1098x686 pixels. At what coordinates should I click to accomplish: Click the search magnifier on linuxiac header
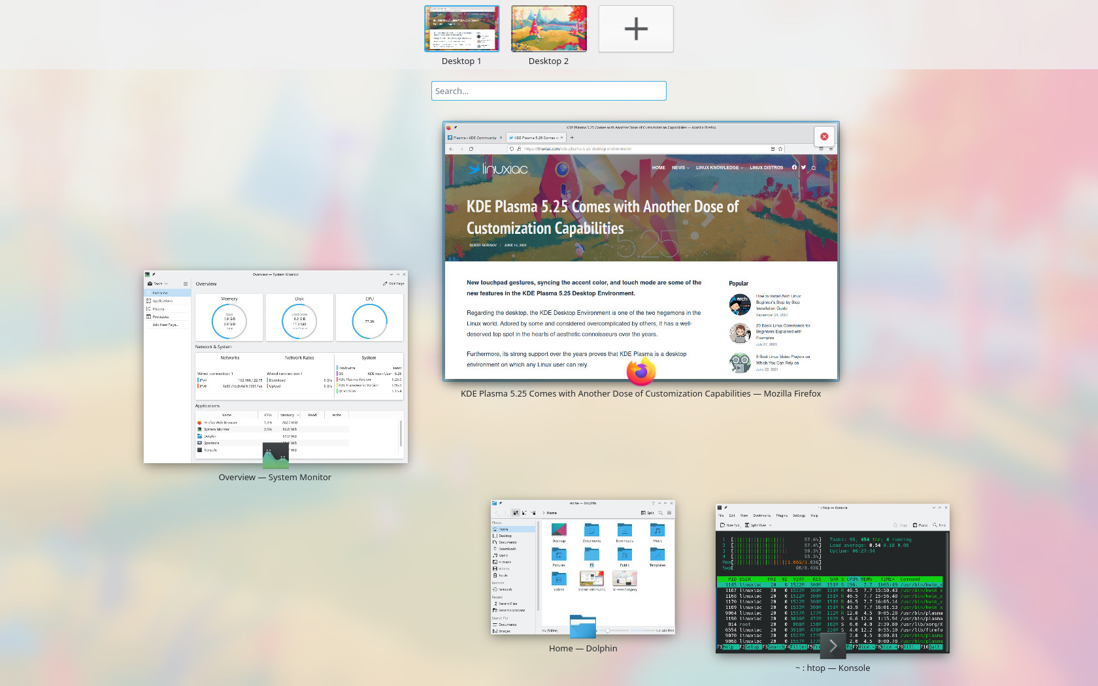click(x=814, y=168)
